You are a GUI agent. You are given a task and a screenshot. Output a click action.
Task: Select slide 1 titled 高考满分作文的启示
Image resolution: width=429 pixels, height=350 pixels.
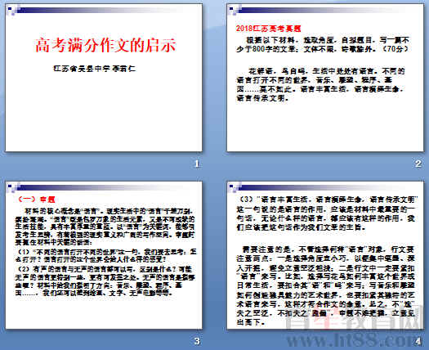click(104, 78)
